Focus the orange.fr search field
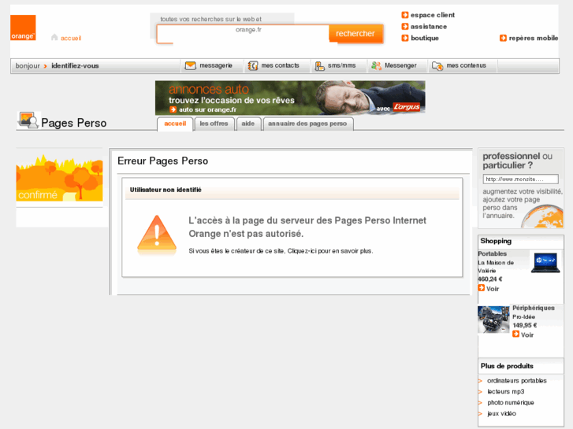 click(x=243, y=34)
